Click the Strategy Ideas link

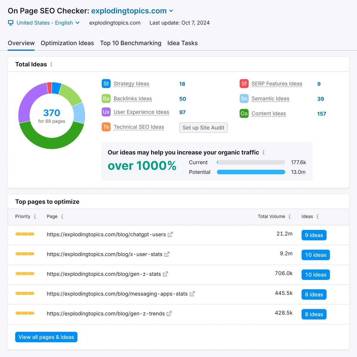pos(131,84)
